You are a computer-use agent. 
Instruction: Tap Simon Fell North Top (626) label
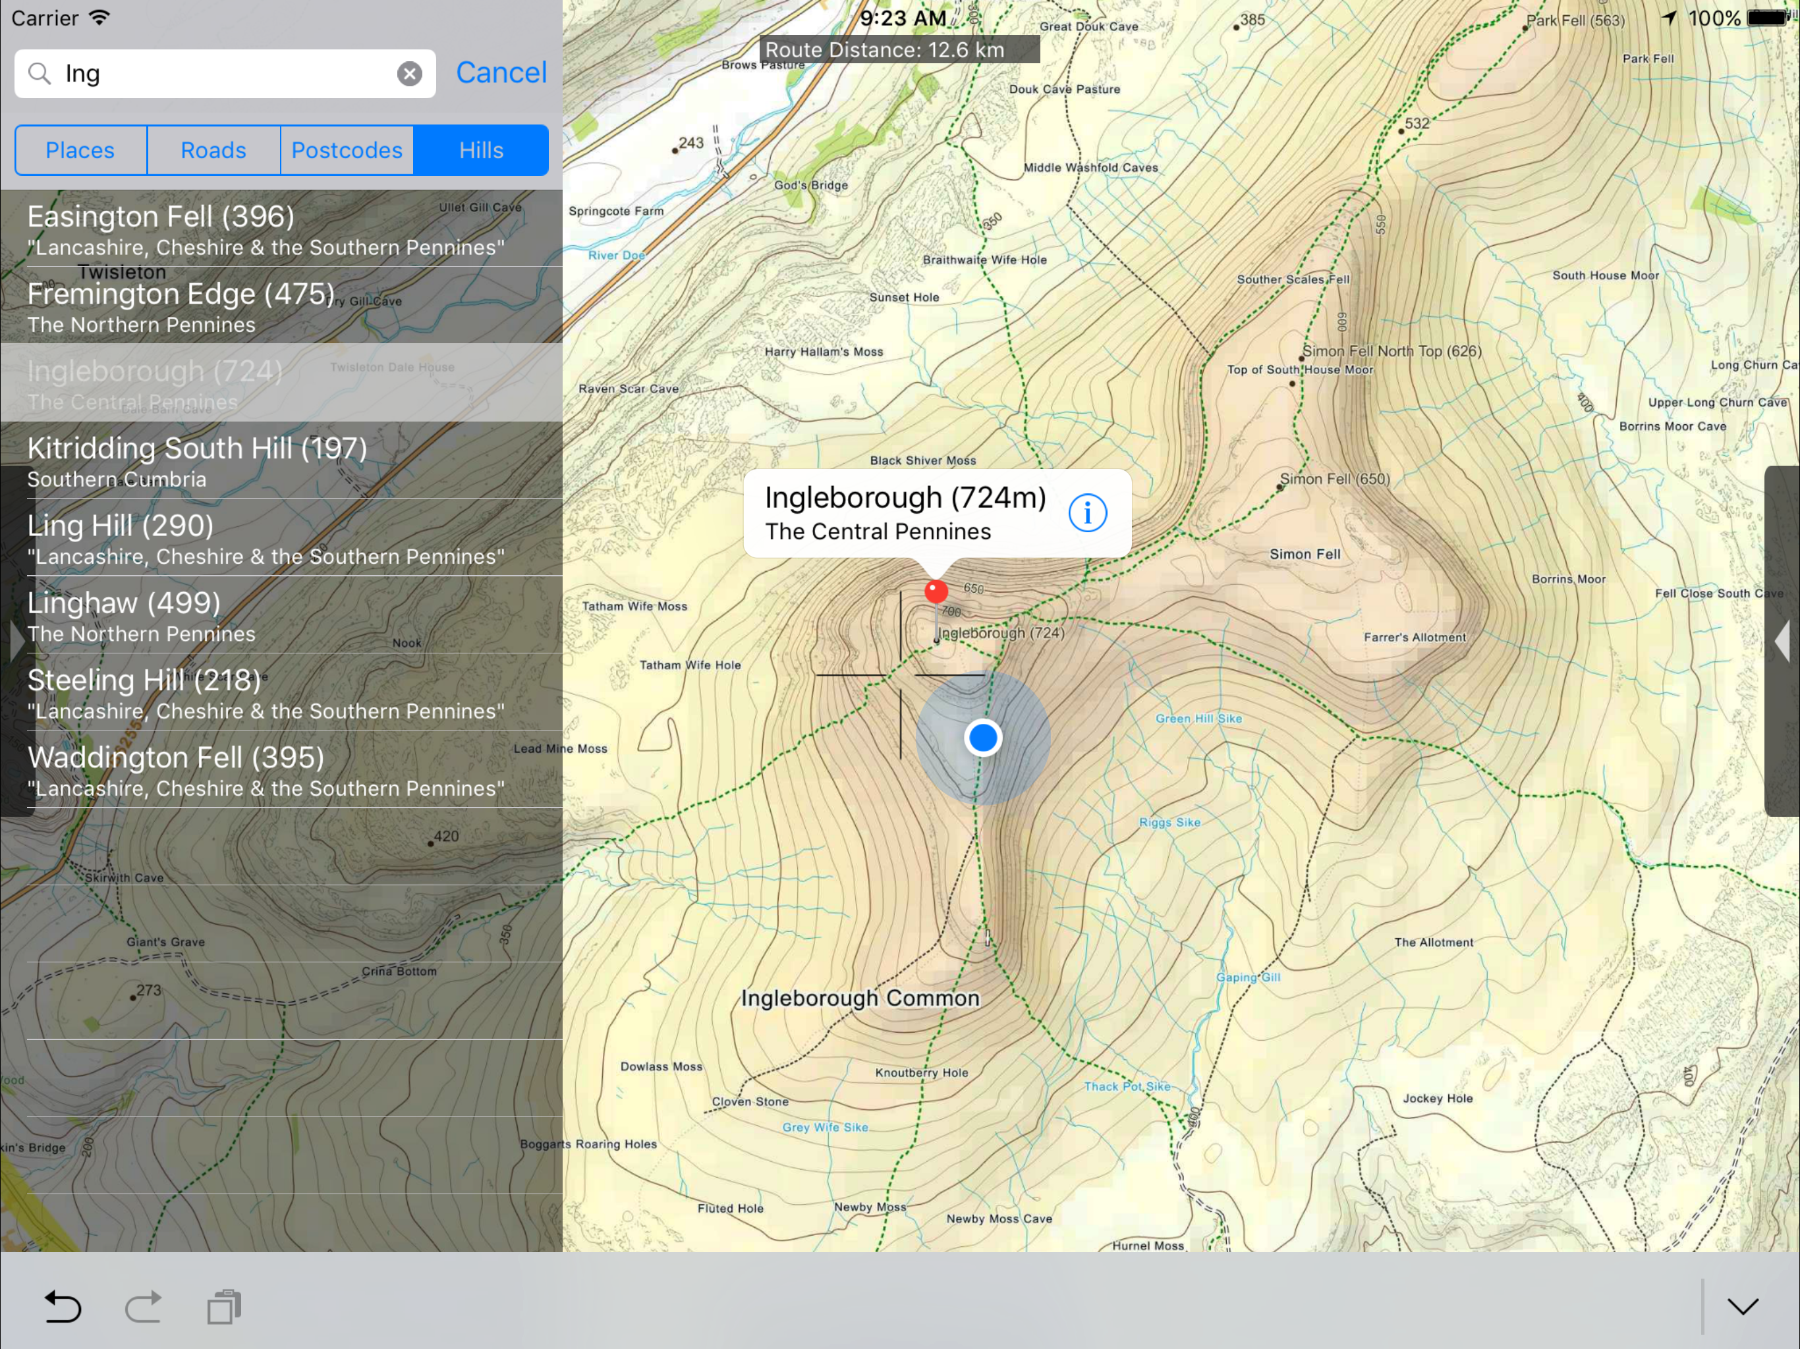click(x=1392, y=352)
